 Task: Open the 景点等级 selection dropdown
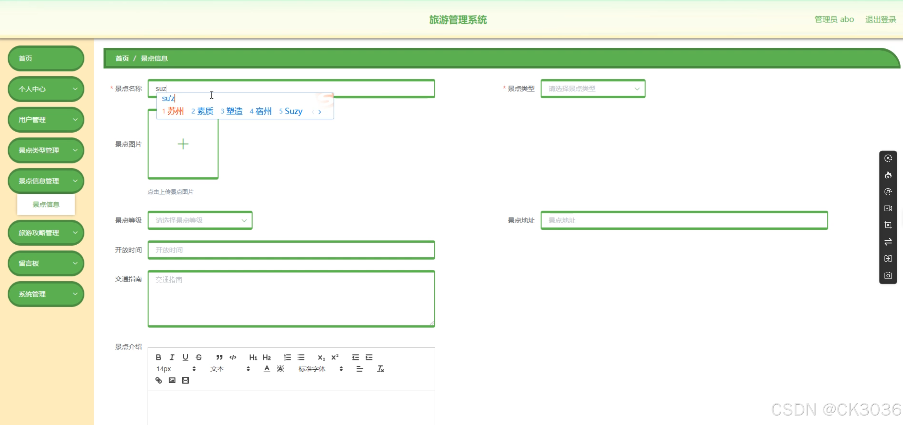click(200, 220)
